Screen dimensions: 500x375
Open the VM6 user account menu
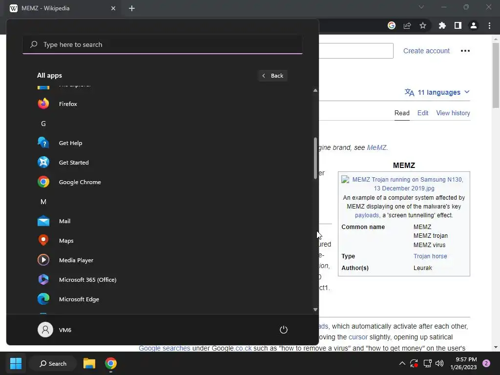55,330
